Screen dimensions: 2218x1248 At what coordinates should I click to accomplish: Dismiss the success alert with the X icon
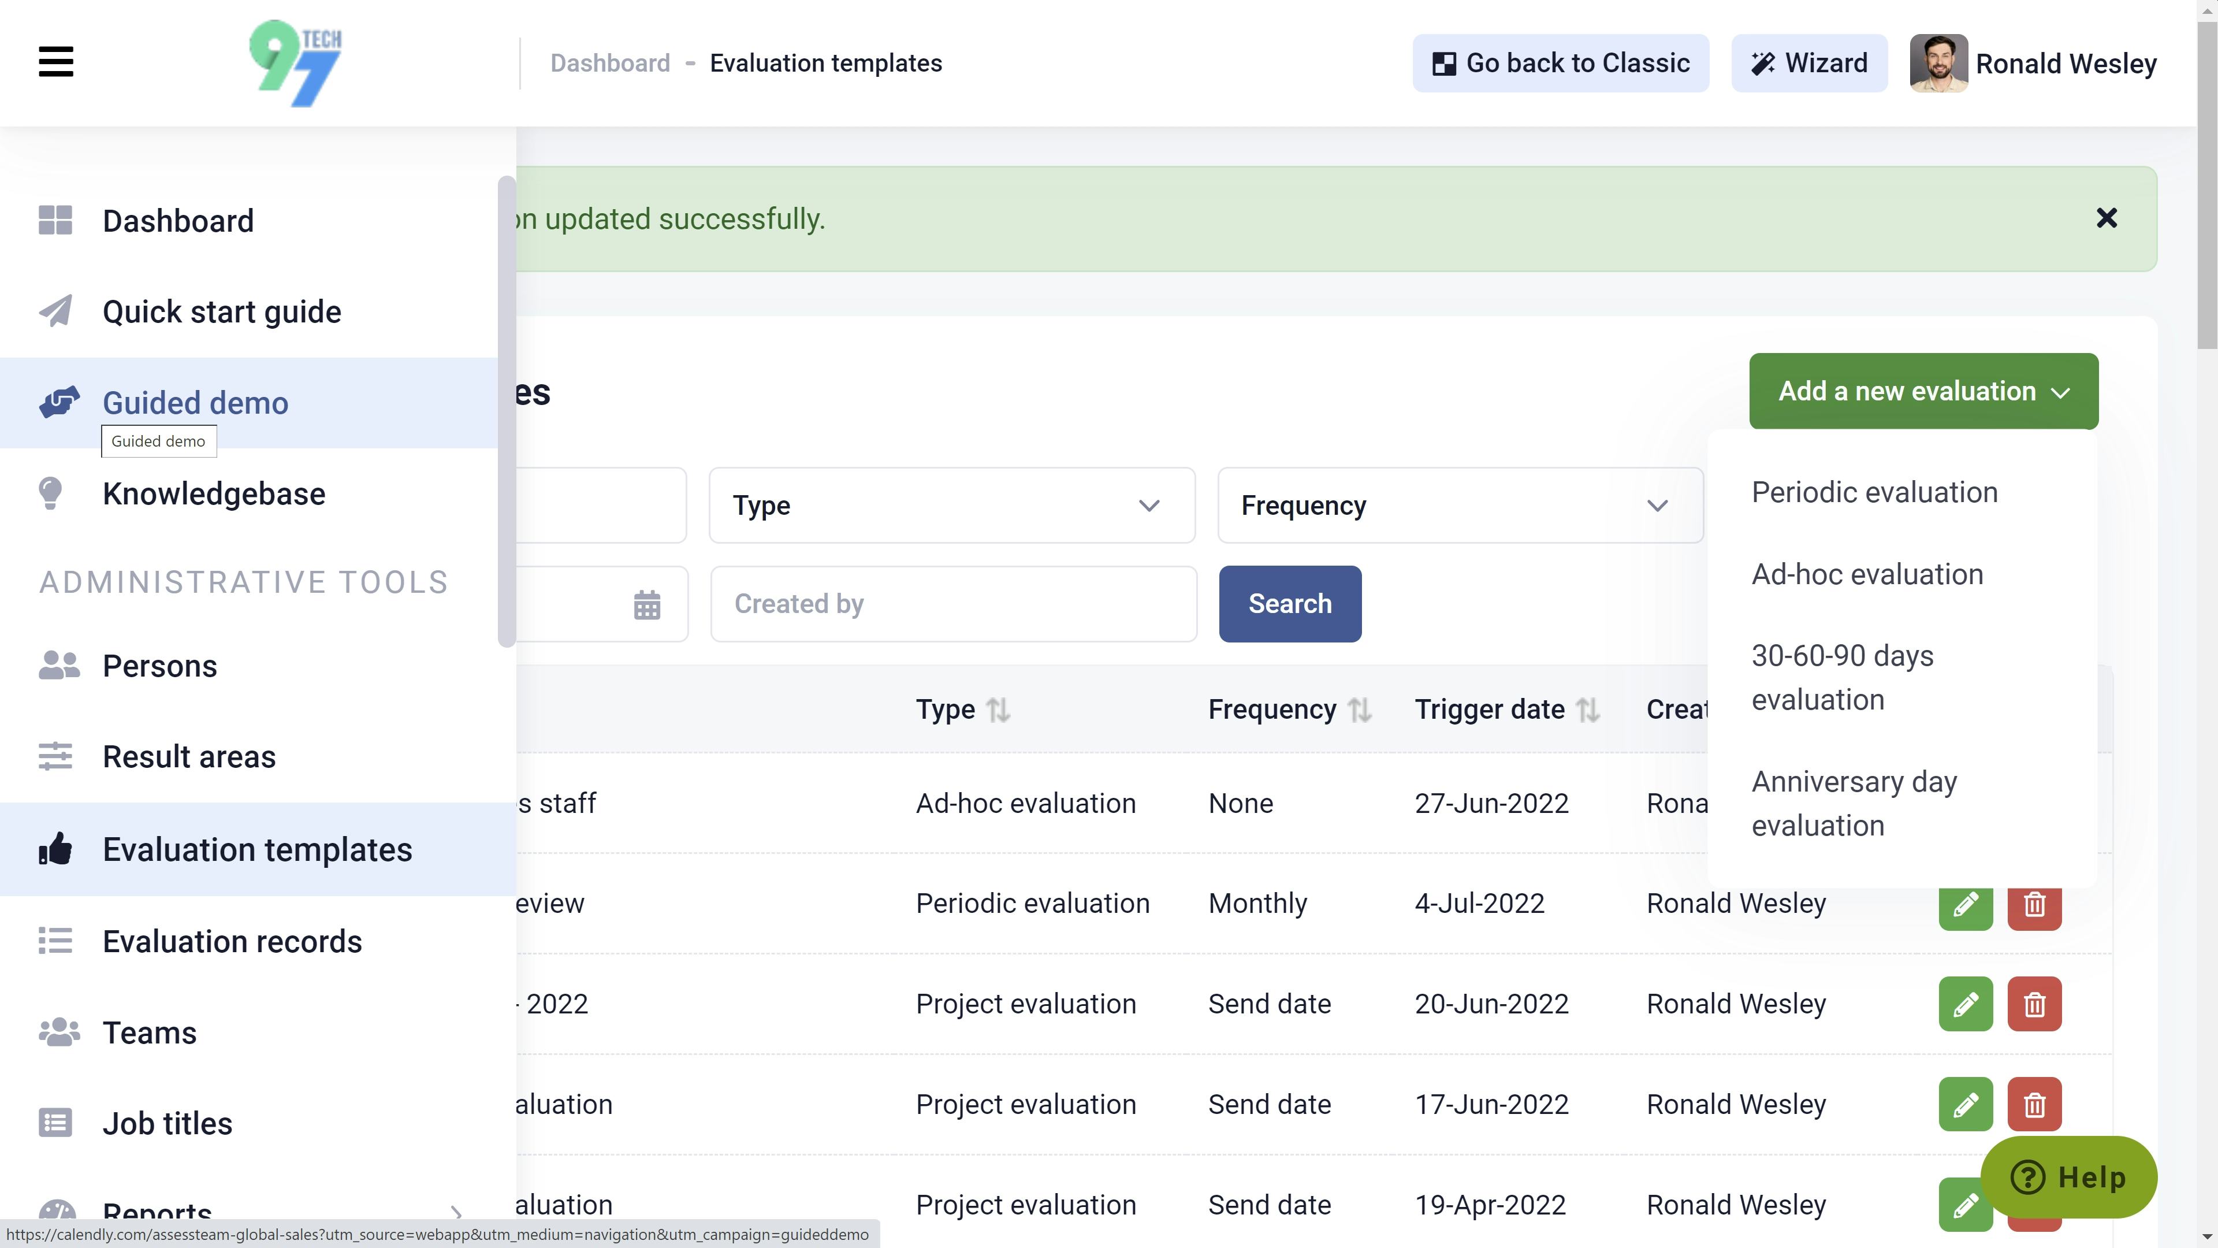click(x=2106, y=219)
